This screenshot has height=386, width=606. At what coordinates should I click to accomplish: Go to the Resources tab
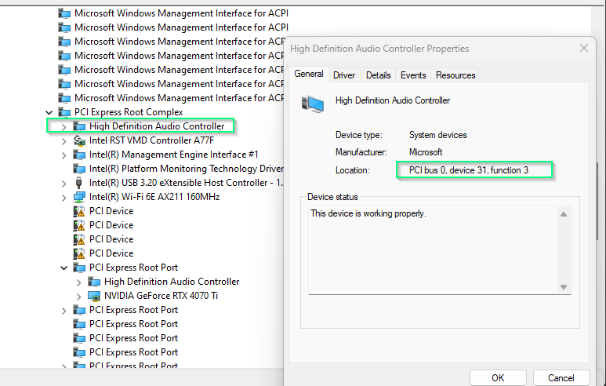pos(455,75)
